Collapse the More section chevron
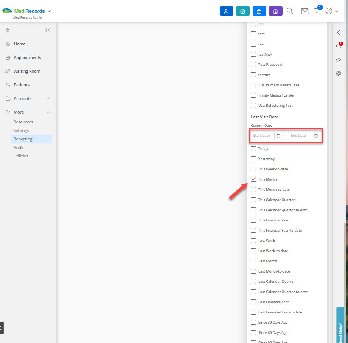348x343 pixels. [48, 112]
